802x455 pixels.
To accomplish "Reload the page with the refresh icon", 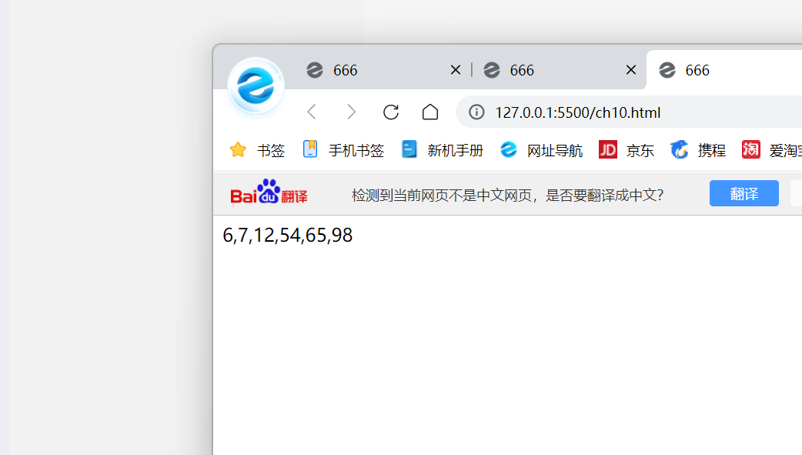I will point(391,112).
